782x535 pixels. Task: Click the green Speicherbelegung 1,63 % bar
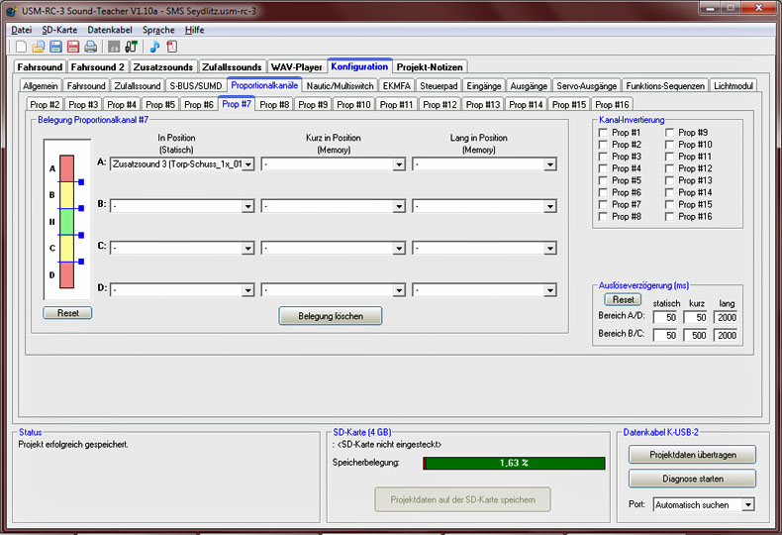coord(514,463)
